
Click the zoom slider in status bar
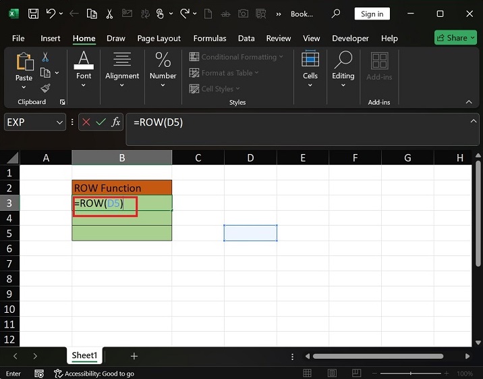pyautogui.click(x=411, y=374)
